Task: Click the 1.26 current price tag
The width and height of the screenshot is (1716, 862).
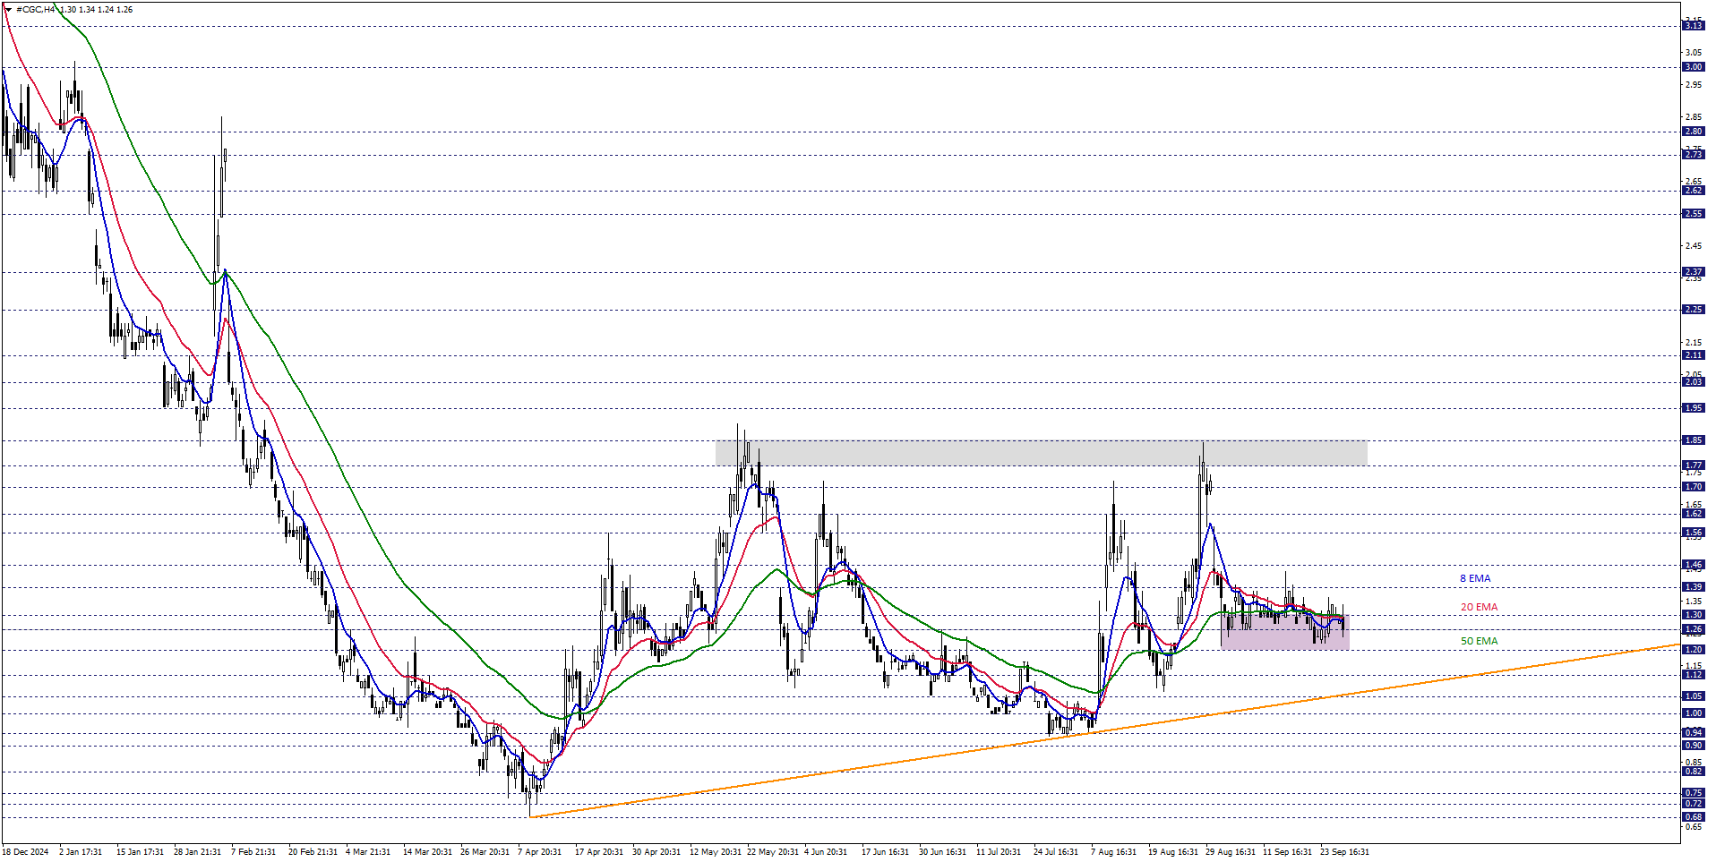Action: 1693,629
